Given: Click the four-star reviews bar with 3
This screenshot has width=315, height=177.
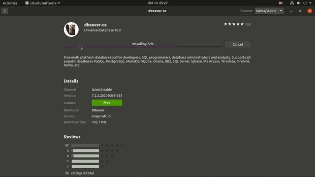Looking at the screenshot, I should (x=85, y=151).
